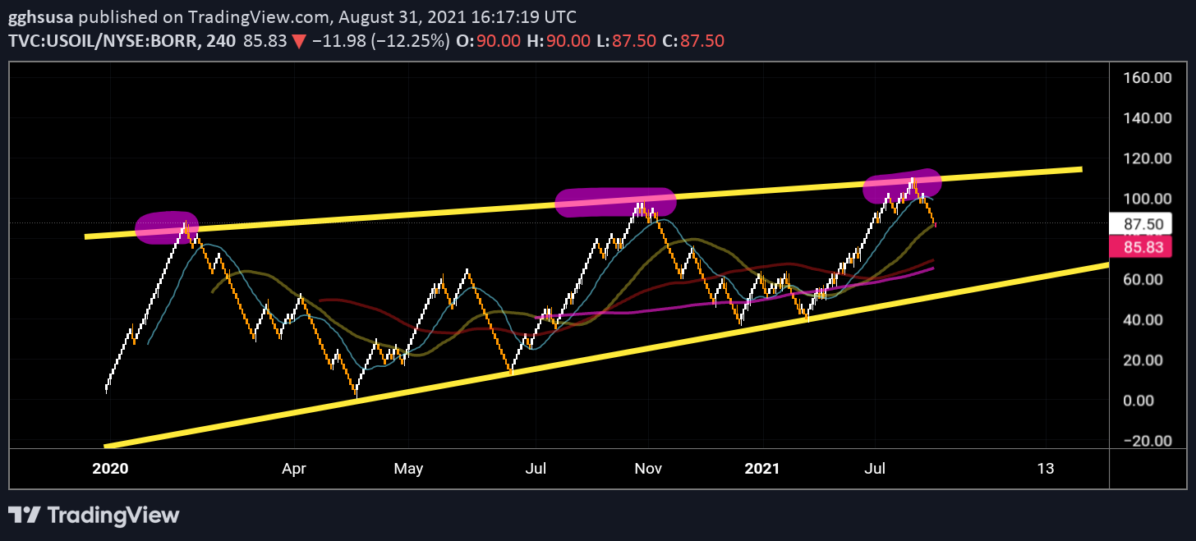Click the first 'Jul' time axis label after May
The image size is (1196, 541).
pos(536,469)
